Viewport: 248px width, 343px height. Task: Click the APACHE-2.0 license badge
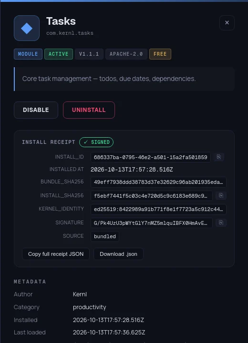coord(126,54)
